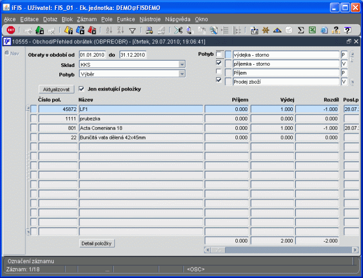Open the Nástroje menu

click(x=150, y=19)
